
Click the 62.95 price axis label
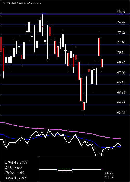[x=121, y=113]
